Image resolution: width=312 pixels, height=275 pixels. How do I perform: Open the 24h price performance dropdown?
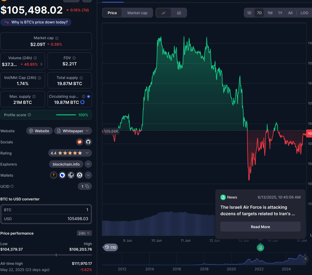pos(84,233)
